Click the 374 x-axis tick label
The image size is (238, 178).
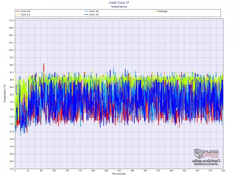tap(158, 171)
